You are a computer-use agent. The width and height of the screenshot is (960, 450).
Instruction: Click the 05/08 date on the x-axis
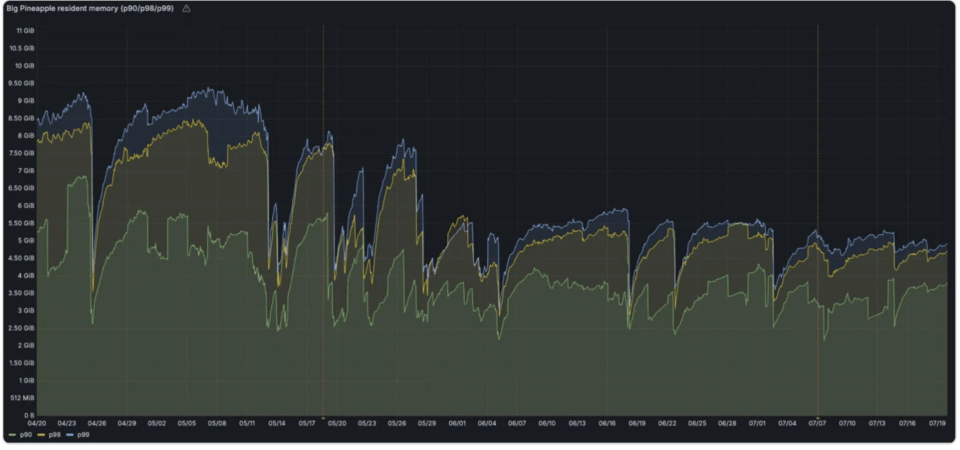pyautogui.click(x=217, y=423)
